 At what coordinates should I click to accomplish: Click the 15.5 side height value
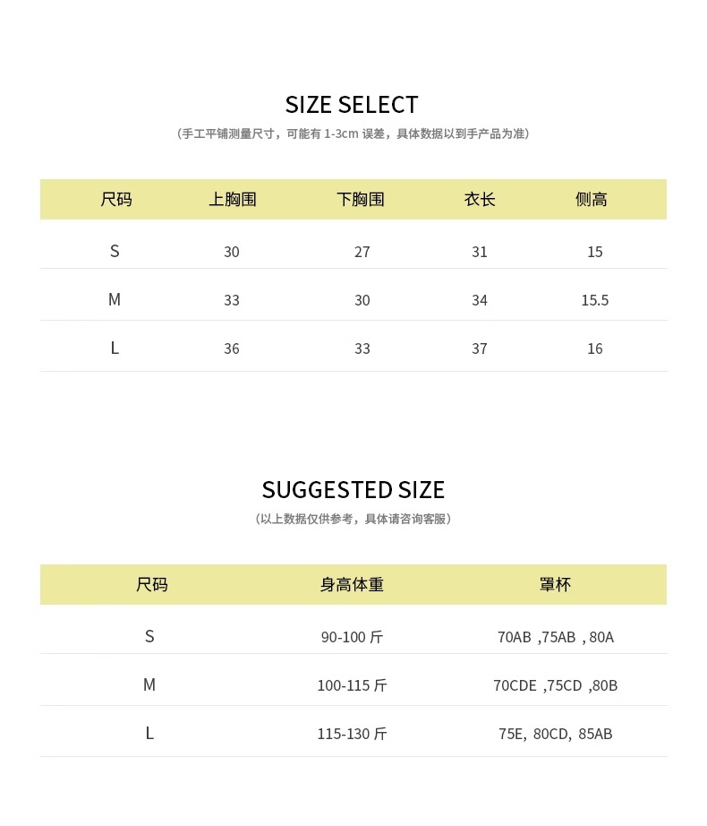click(594, 300)
